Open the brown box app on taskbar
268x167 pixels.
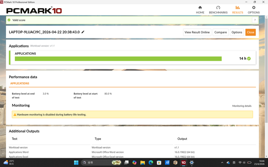(x=175, y=163)
